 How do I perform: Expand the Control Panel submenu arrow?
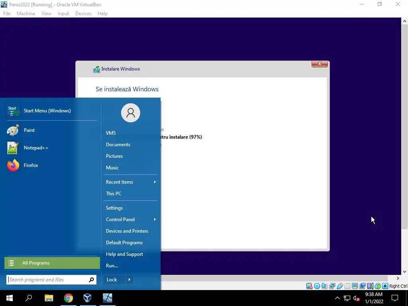tap(155, 220)
